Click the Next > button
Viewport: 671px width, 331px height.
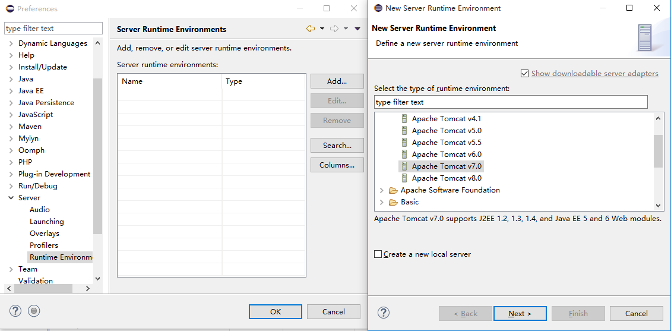520,313
